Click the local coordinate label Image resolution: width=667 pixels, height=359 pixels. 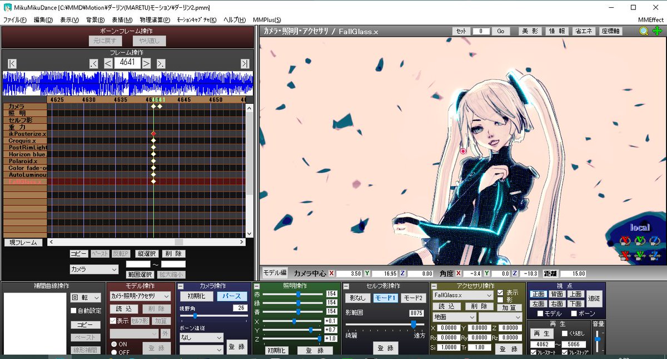pos(640,227)
